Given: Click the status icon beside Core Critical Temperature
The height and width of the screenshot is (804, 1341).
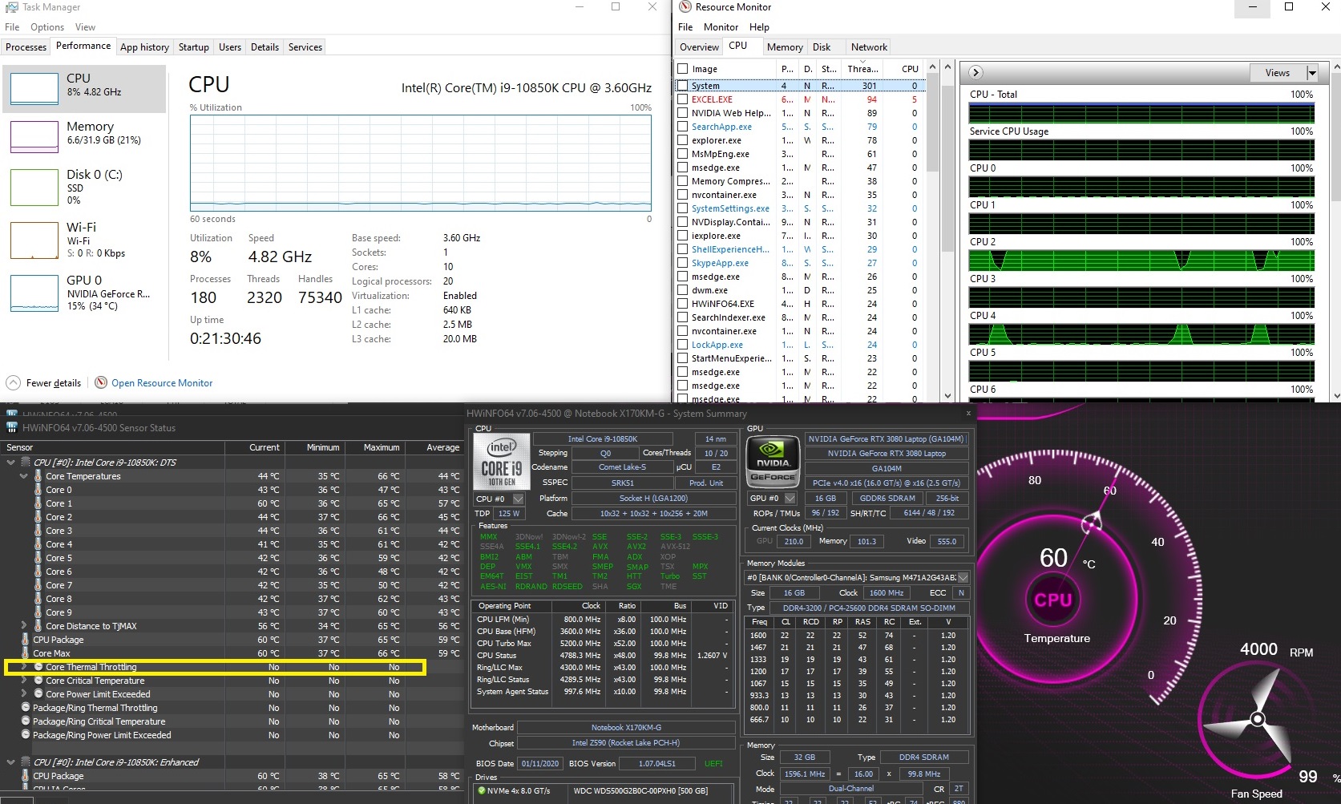Looking at the screenshot, I should [x=38, y=681].
